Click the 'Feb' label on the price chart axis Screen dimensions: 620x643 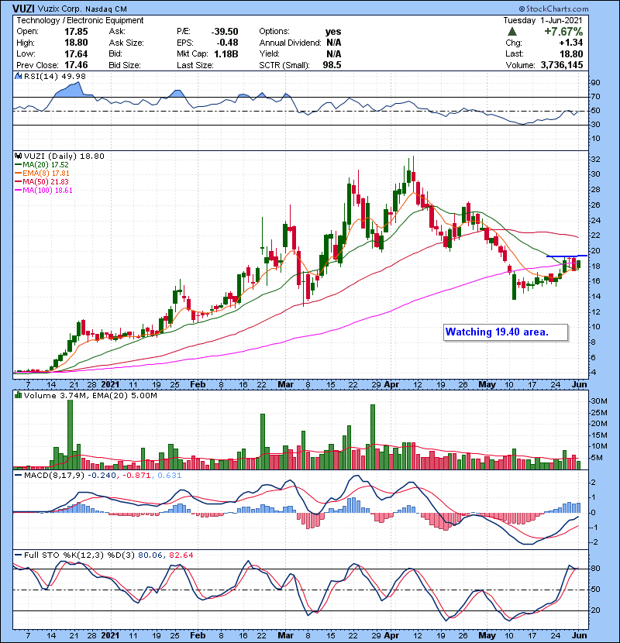click(198, 385)
